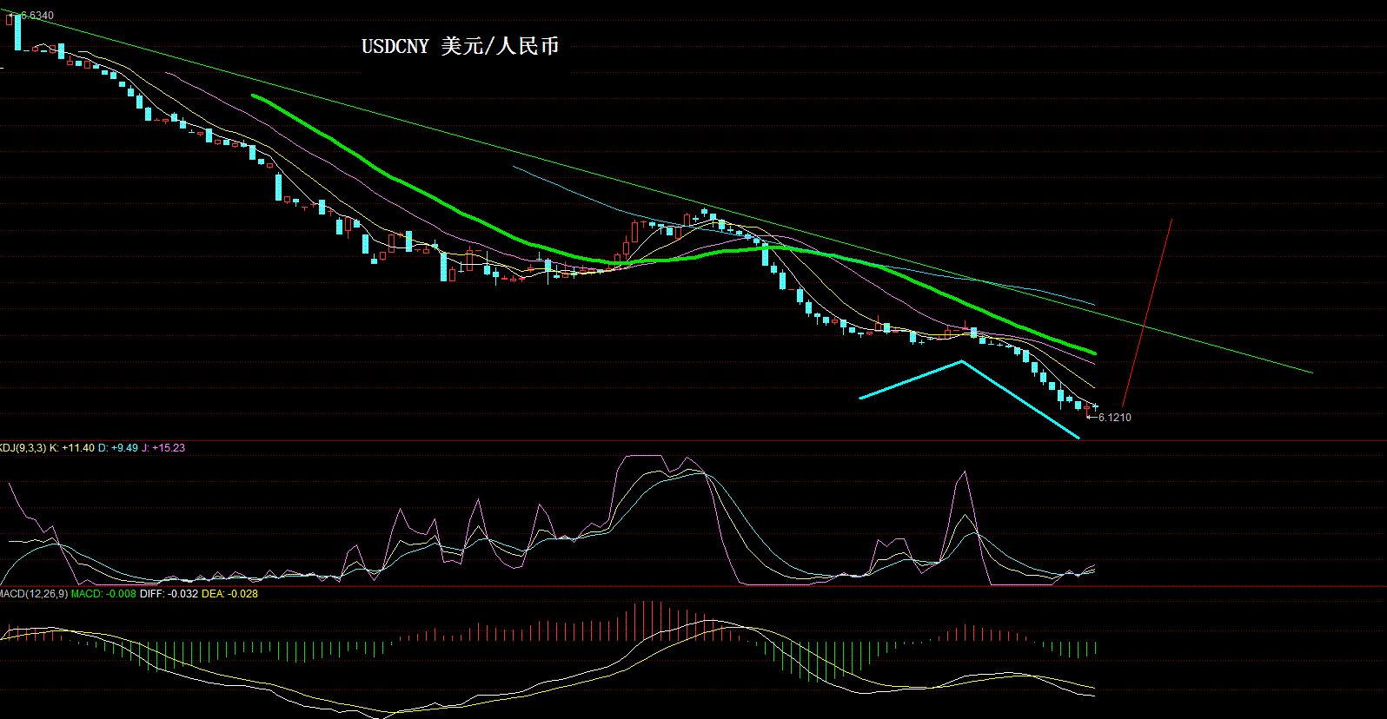Select the value "DIFF: -0.032"

click(x=170, y=594)
